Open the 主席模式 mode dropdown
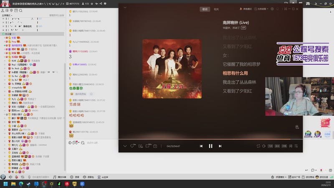The width and height of the screenshot is (334, 188). point(7,15)
